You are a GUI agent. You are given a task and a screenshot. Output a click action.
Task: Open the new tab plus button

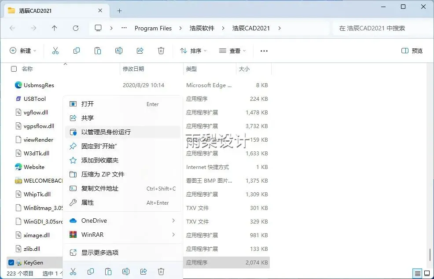120,11
